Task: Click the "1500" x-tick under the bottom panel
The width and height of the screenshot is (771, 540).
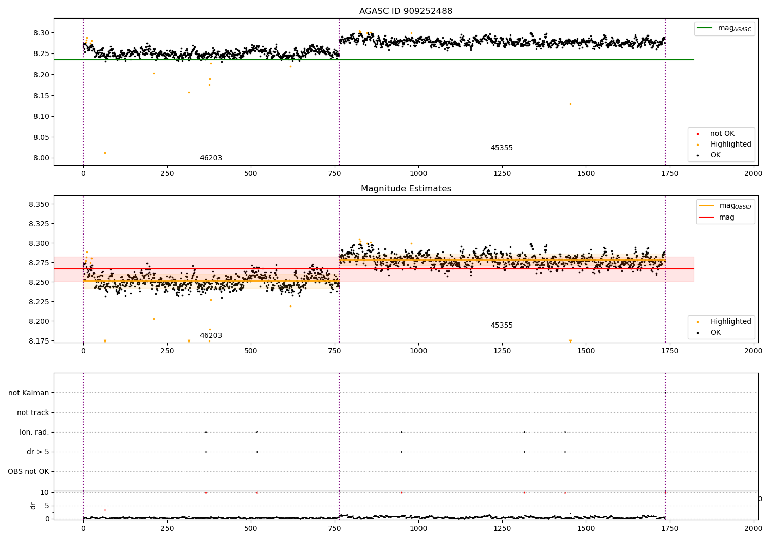Action: pyautogui.click(x=586, y=528)
